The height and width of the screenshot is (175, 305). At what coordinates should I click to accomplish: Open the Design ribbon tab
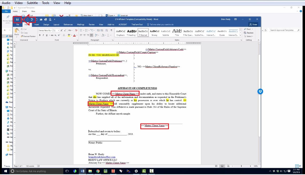46,24
